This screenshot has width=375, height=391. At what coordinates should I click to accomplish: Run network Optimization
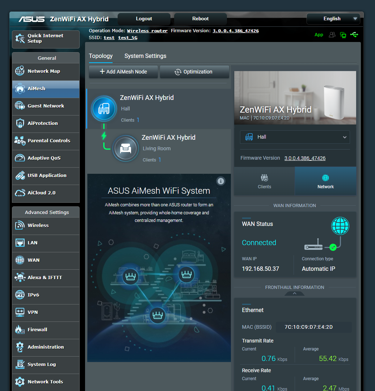pos(194,72)
